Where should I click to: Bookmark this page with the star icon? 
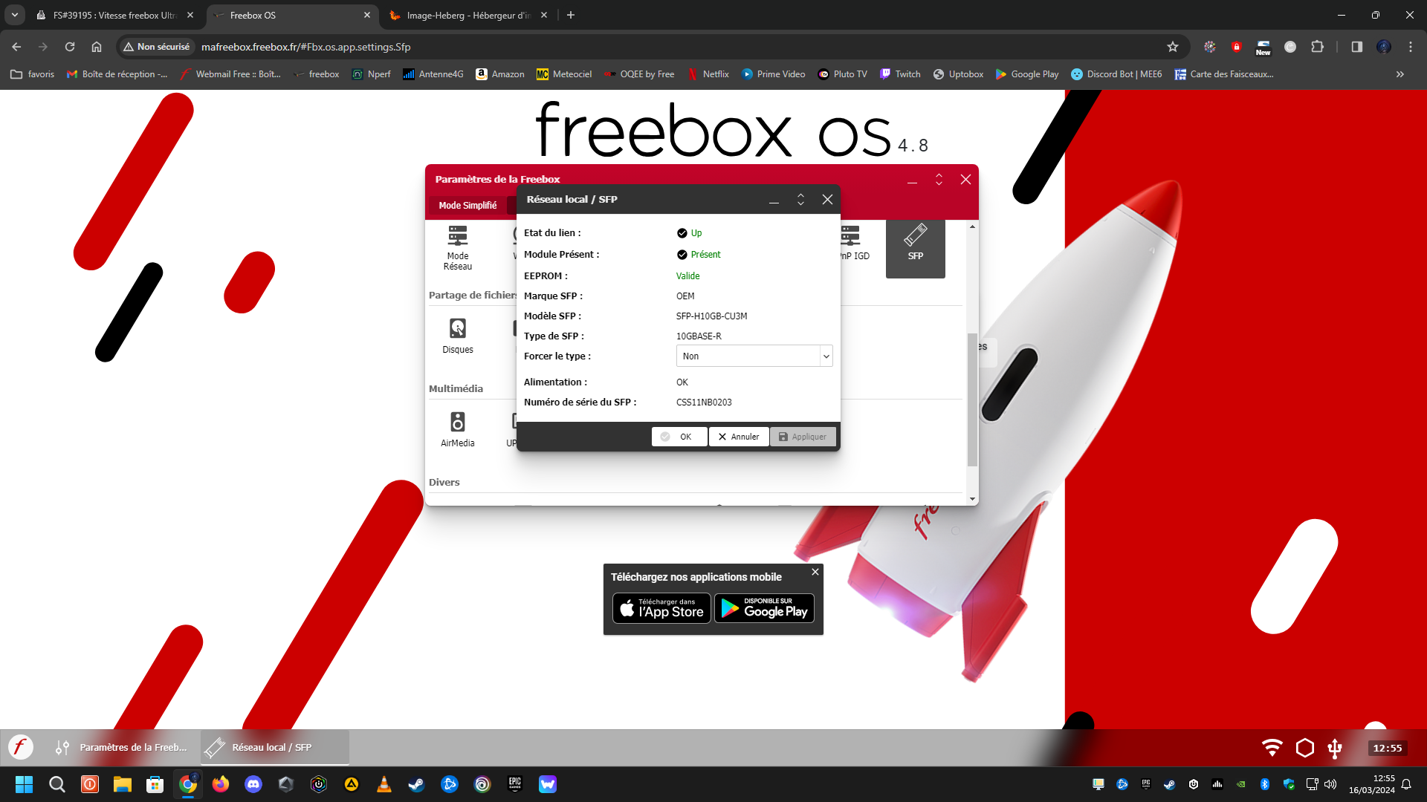pyautogui.click(x=1173, y=47)
